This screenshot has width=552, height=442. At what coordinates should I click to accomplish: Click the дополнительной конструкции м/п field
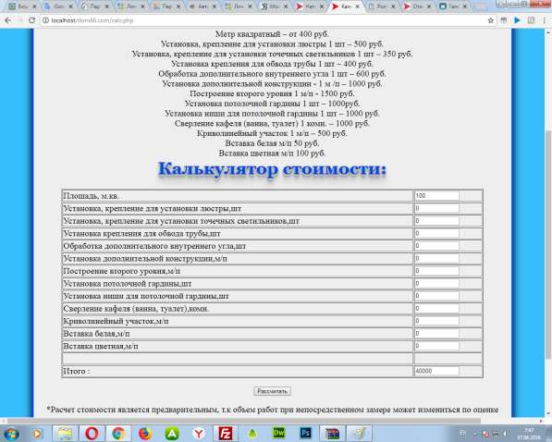[x=436, y=259]
